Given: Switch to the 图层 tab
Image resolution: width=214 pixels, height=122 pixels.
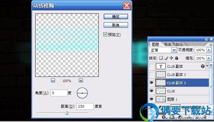Looking at the screenshot, I should [155, 44].
